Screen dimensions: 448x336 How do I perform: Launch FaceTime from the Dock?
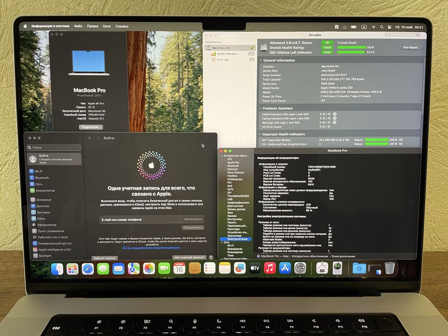[x=164, y=268]
